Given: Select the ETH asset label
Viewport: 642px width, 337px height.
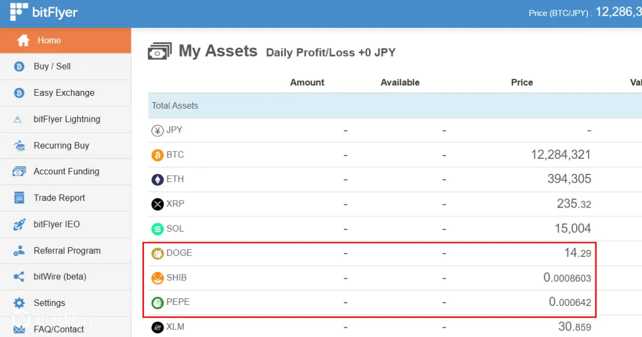Looking at the screenshot, I should [x=175, y=179].
